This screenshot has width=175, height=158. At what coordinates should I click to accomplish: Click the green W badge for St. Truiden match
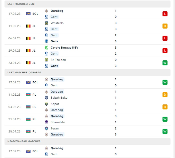[x=165, y=63]
